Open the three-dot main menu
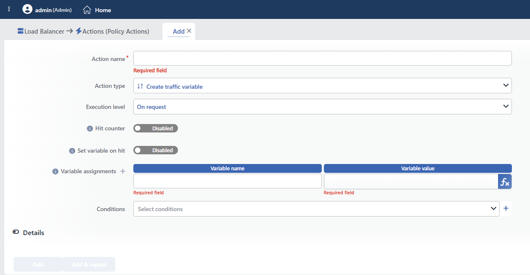530x275 pixels. [x=9, y=9]
